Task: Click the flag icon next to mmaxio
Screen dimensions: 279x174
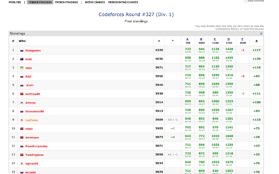Action: click(22, 172)
